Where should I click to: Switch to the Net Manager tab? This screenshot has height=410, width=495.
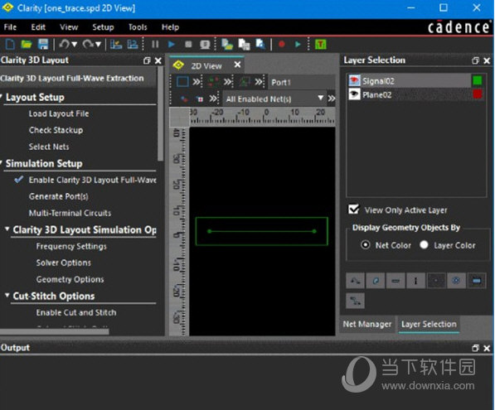(x=367, y=324)
